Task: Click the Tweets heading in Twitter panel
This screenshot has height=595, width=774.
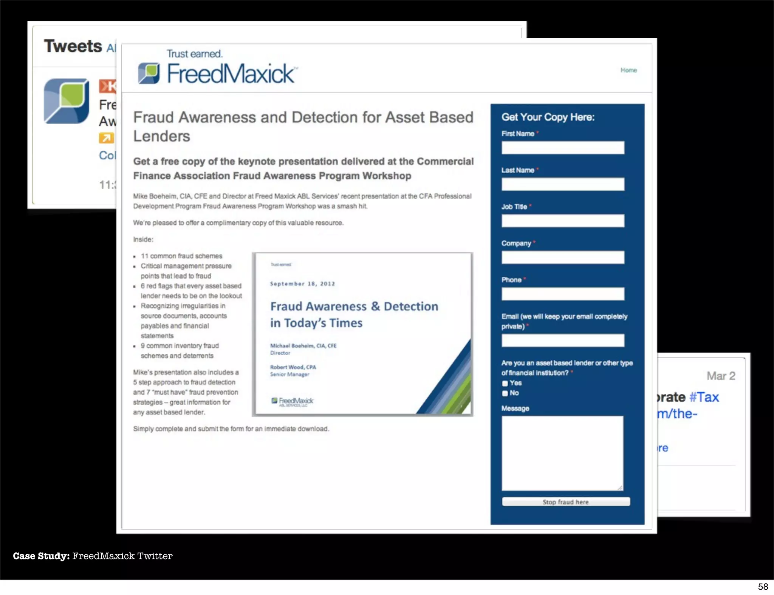Action: [73, 46]
